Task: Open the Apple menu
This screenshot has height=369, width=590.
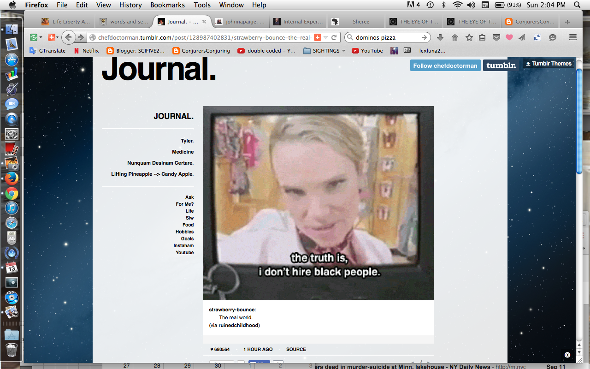Action: point(12,5)
